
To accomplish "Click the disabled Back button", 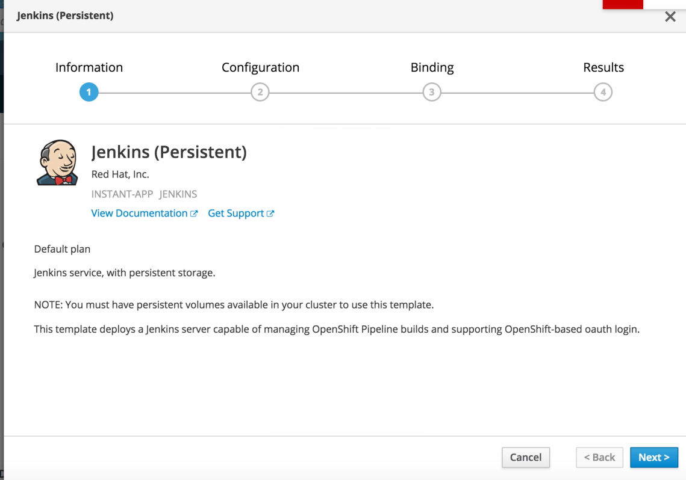I will tap(599, 457).
